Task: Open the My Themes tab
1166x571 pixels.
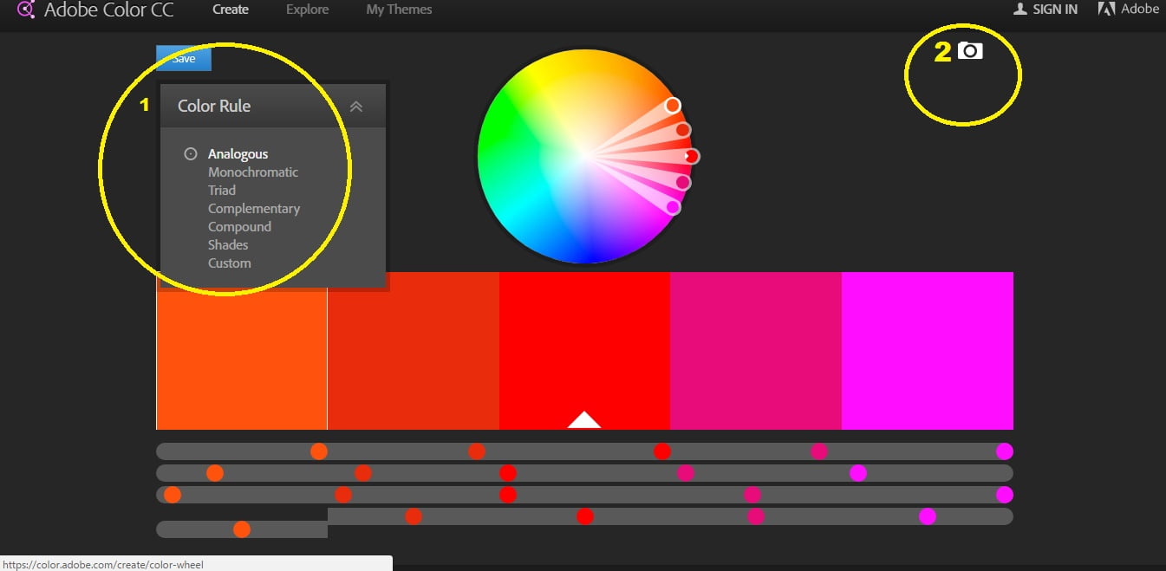Action: tap(399, 10)
